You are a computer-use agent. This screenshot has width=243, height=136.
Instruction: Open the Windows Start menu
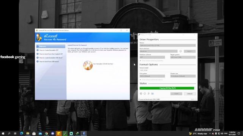coord(3,133)
